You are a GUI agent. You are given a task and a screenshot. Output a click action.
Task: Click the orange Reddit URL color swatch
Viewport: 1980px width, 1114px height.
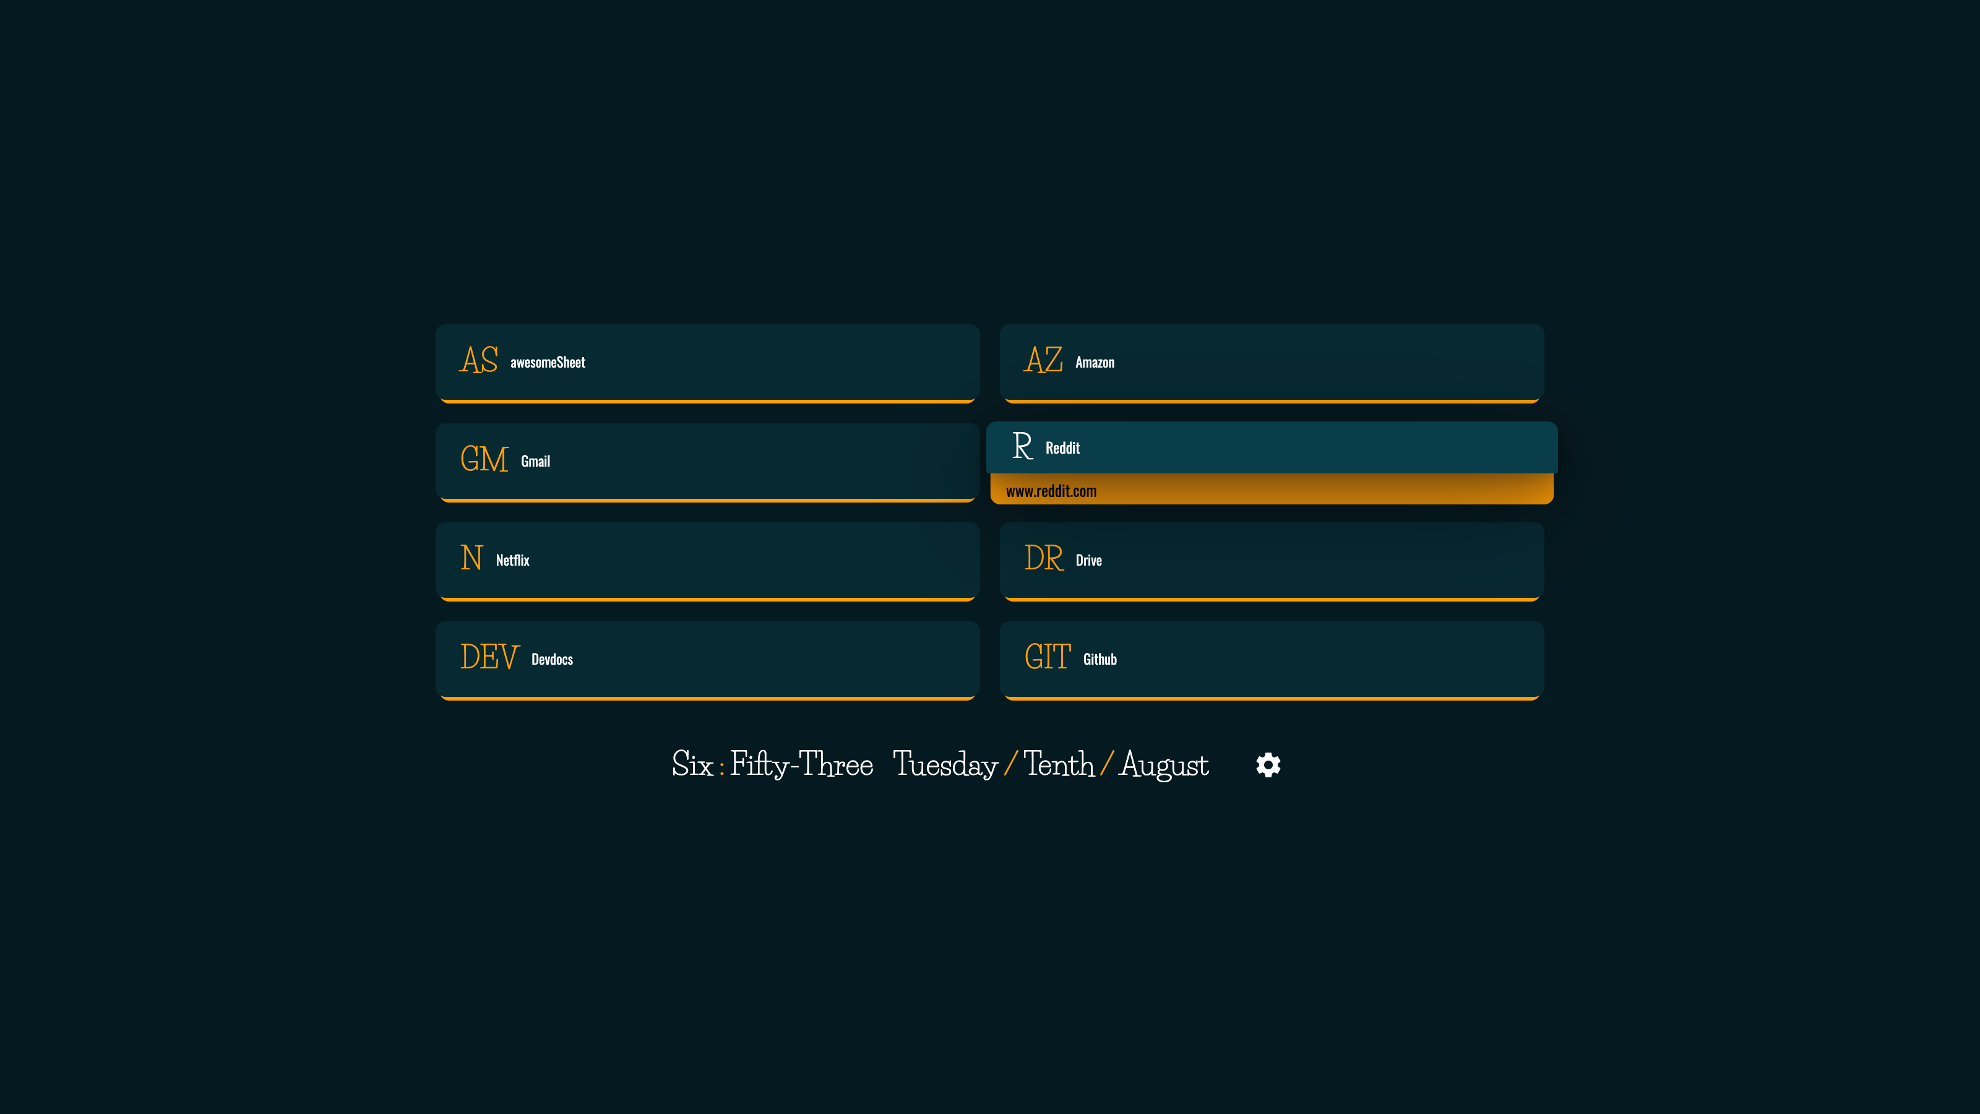click(x=1270, y=490)
